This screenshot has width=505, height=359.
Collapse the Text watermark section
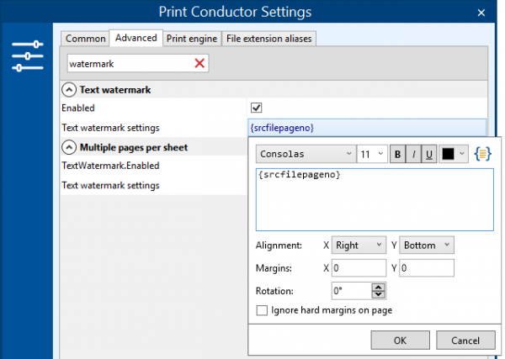click(69, 90)
